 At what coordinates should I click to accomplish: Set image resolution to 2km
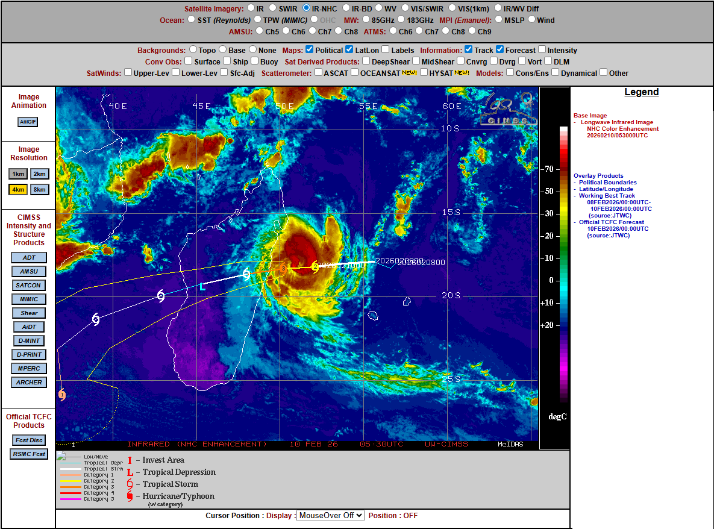40,174
